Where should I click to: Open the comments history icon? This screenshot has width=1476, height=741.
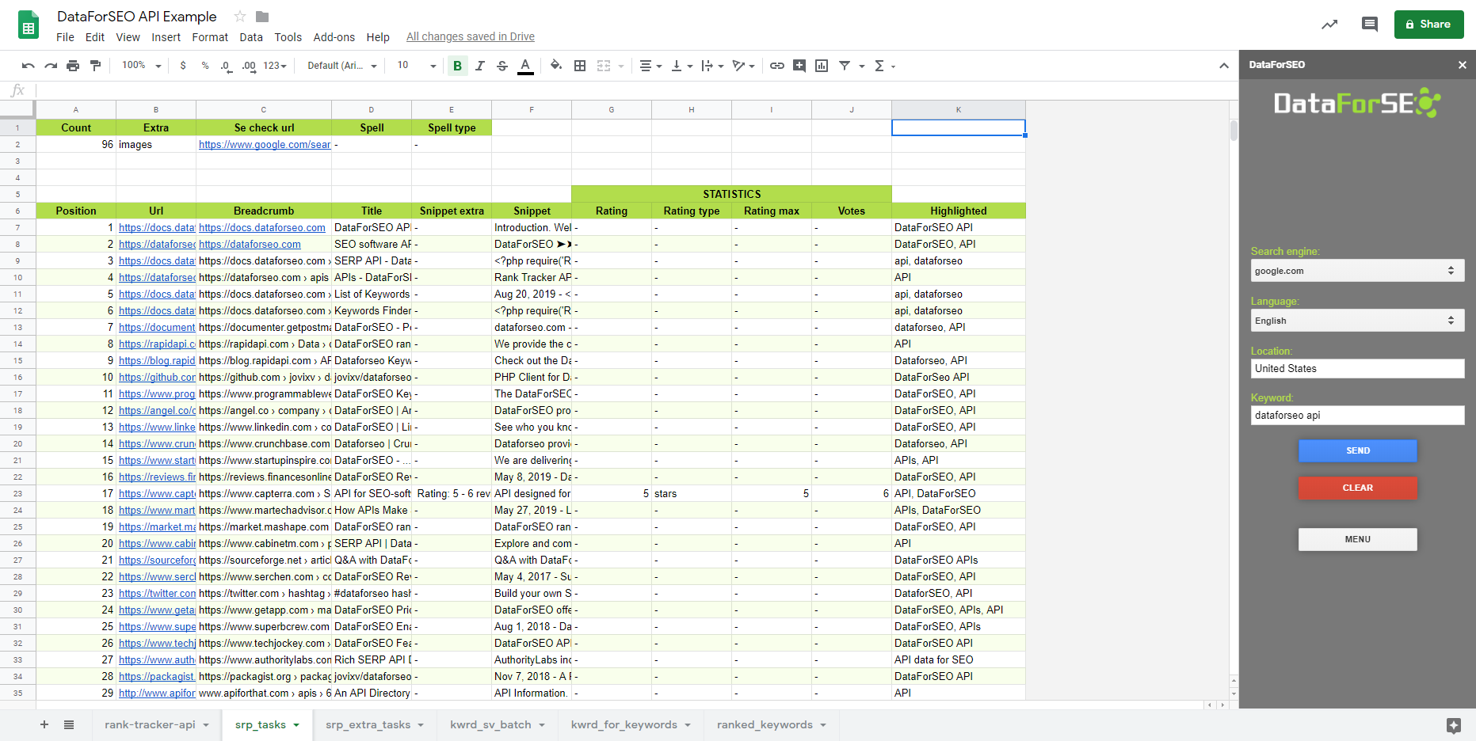(1370, 25)
